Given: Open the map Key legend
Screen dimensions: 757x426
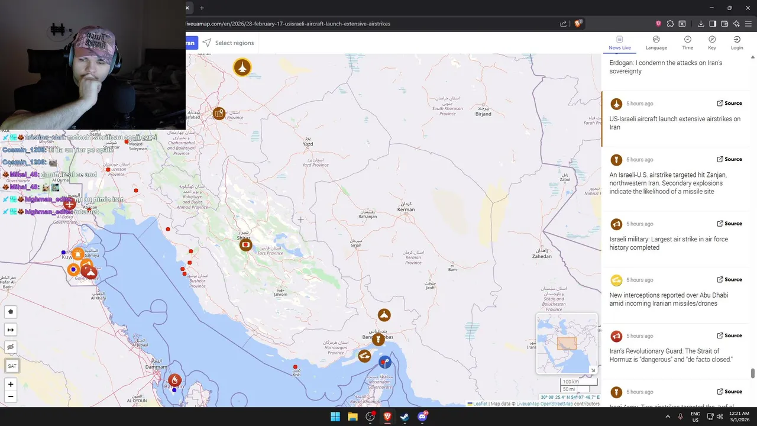Looking at the screenshot, I should 712,43.
